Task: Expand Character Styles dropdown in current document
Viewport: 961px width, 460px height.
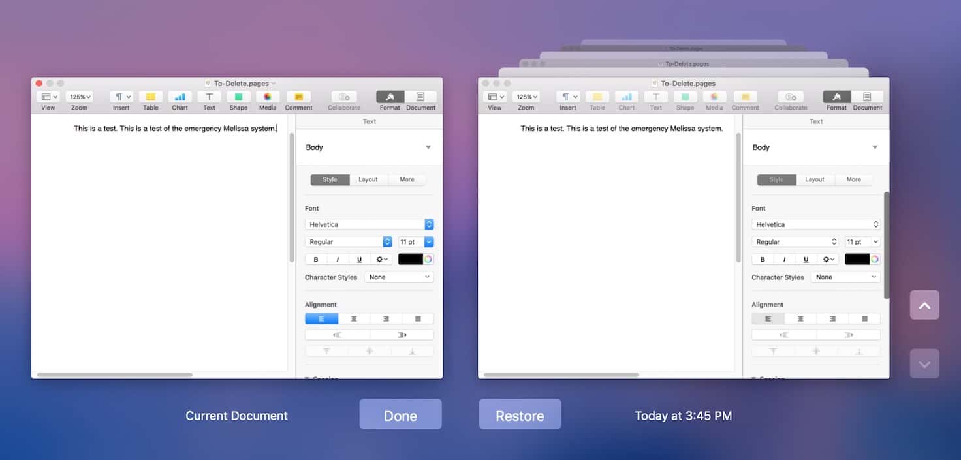Action: point(398,277)
